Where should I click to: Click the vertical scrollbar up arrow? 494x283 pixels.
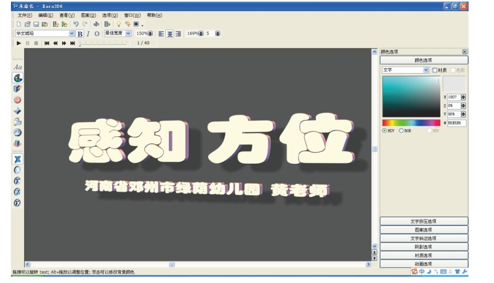coord(375,52)
